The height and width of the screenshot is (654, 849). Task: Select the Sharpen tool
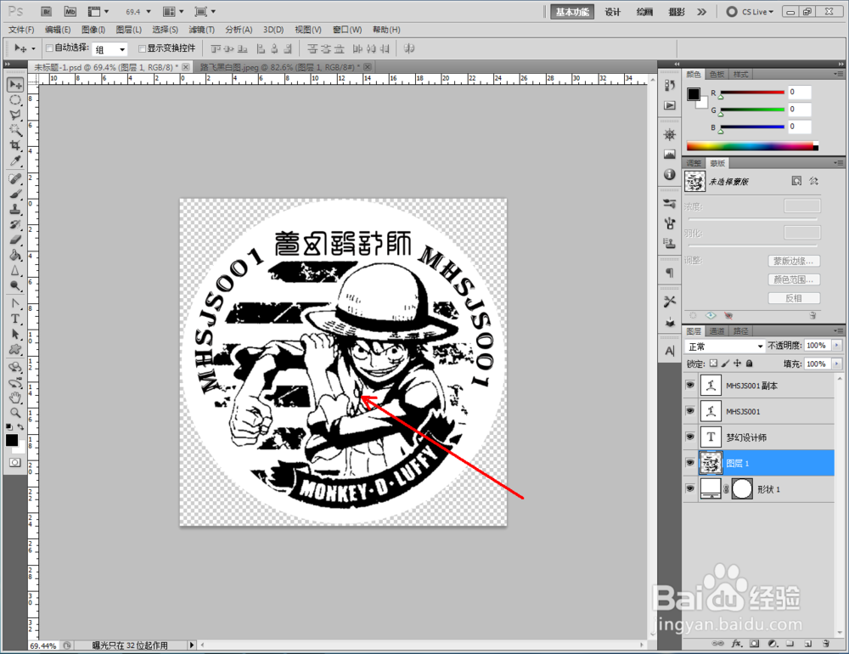[15, 270]
